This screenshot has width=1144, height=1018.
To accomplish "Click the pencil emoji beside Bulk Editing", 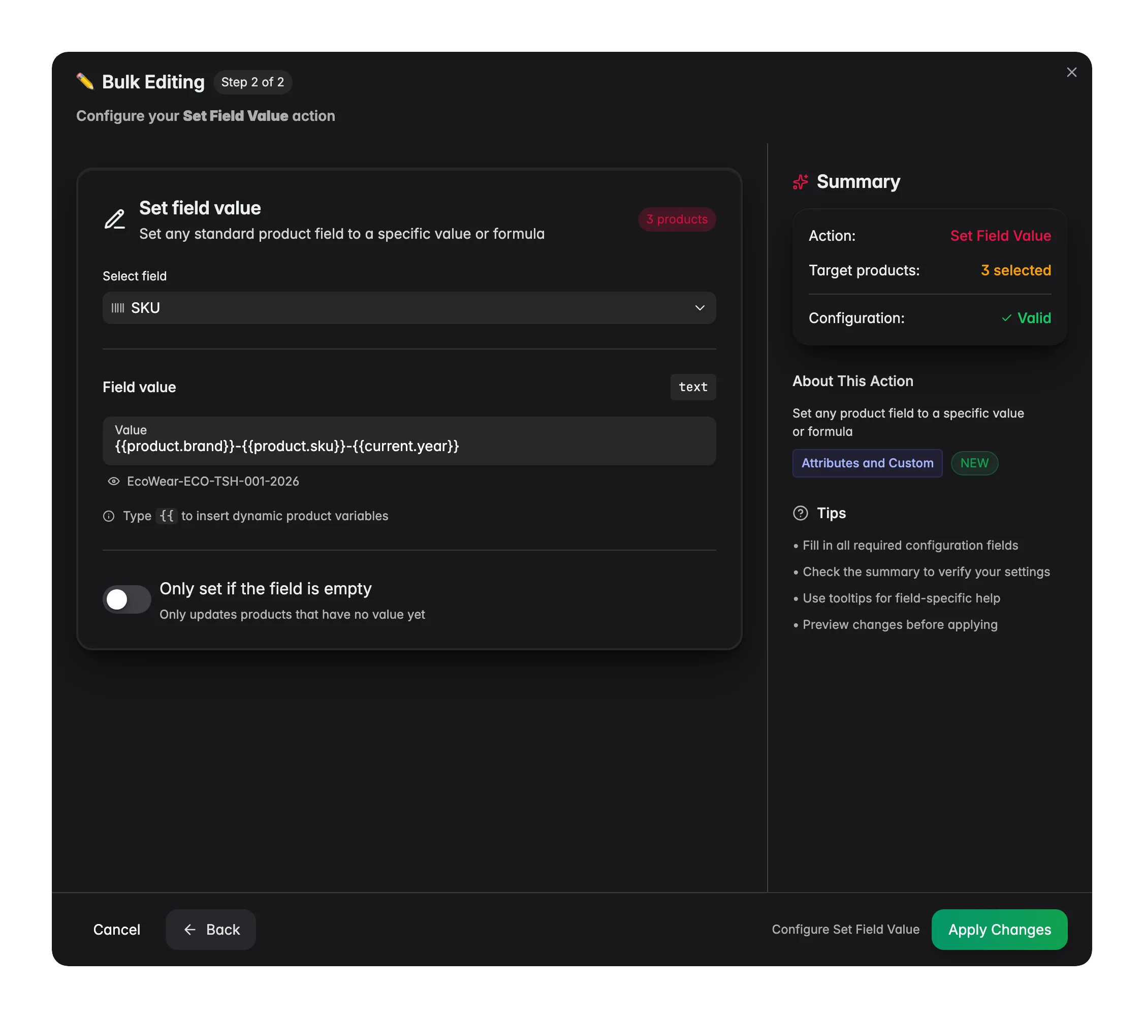I will tap(85, 82).
